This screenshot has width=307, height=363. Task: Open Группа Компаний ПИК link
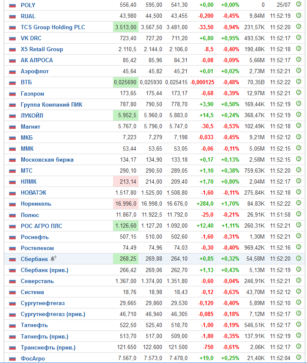click(x=51, y=104)
